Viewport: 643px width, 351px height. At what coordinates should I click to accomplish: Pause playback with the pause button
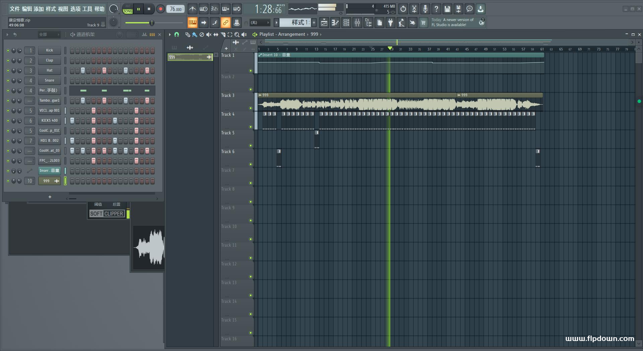pyautogui.click(x=138, y=9)
